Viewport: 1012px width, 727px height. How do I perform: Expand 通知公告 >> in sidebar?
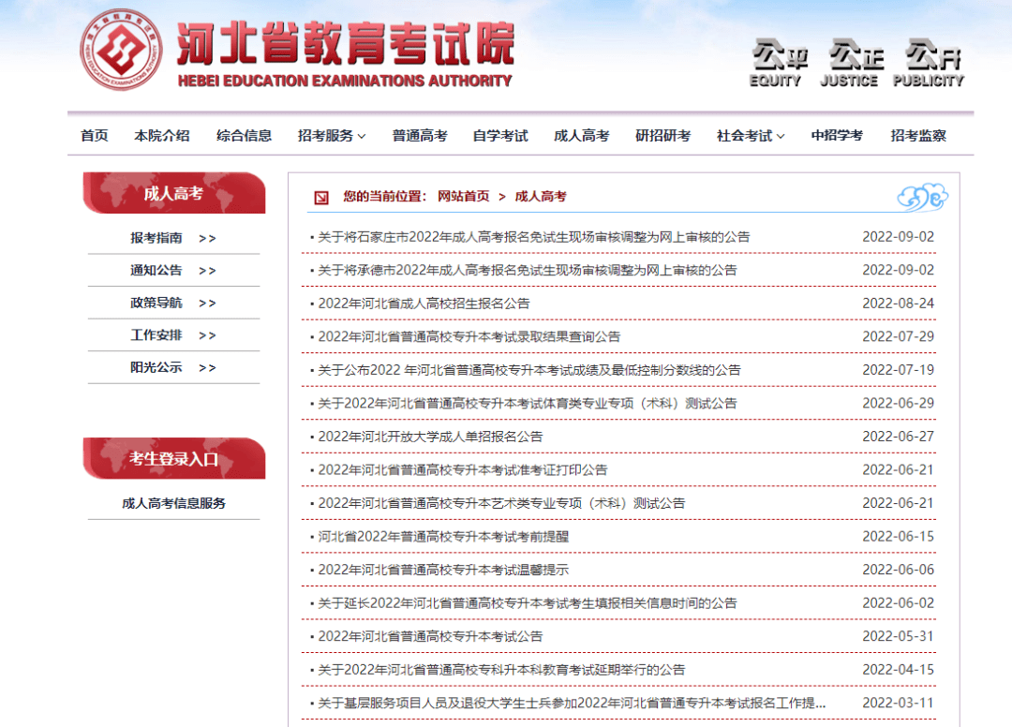pyautogui.click(x=173, y=271)
